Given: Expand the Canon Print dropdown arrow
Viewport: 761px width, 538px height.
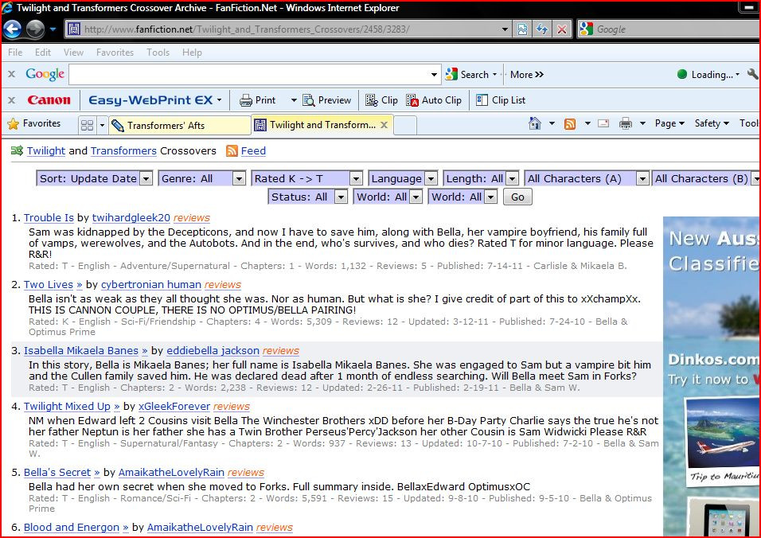Looking at the screenshot, I should (294, 100).
